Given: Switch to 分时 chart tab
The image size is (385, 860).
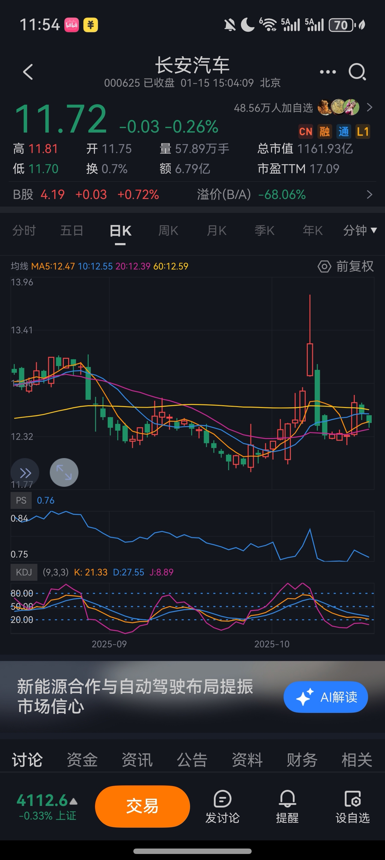Looking at the screenshot, I should 24,231.
